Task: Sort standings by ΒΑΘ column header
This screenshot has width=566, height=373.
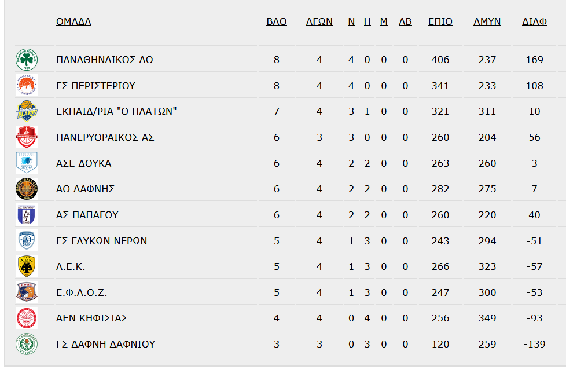Action: [277, 21]
